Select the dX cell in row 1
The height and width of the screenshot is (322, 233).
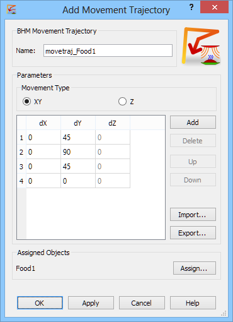43,137
